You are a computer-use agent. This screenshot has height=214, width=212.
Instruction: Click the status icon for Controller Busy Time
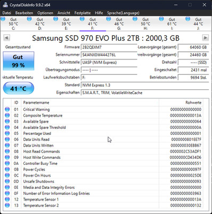point(7,163)
